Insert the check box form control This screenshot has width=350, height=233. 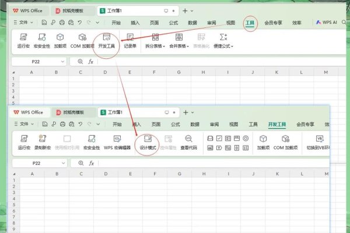(219, 139)
